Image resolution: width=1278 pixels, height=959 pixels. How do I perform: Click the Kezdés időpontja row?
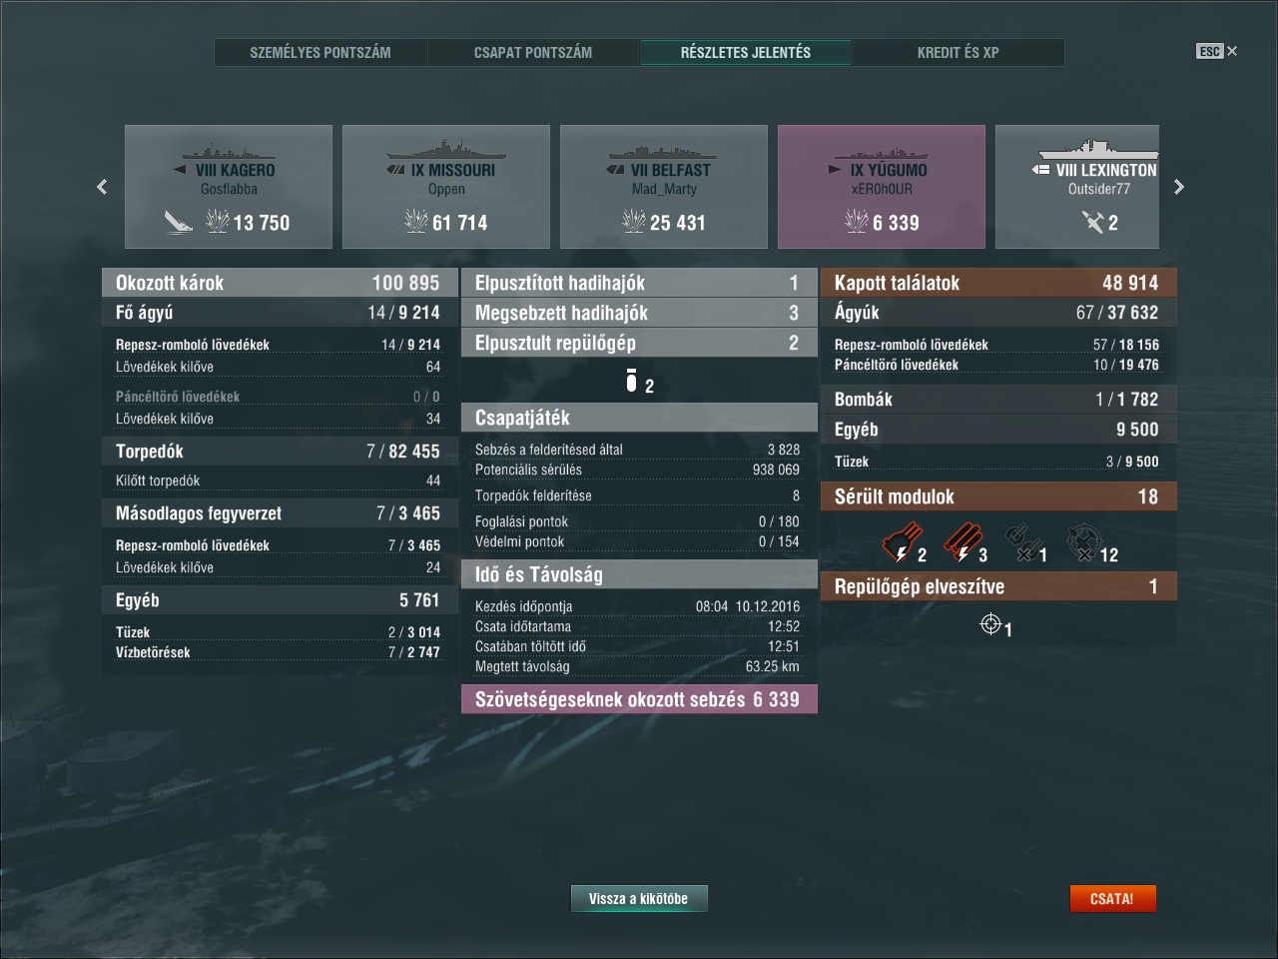tap(637, 606)
